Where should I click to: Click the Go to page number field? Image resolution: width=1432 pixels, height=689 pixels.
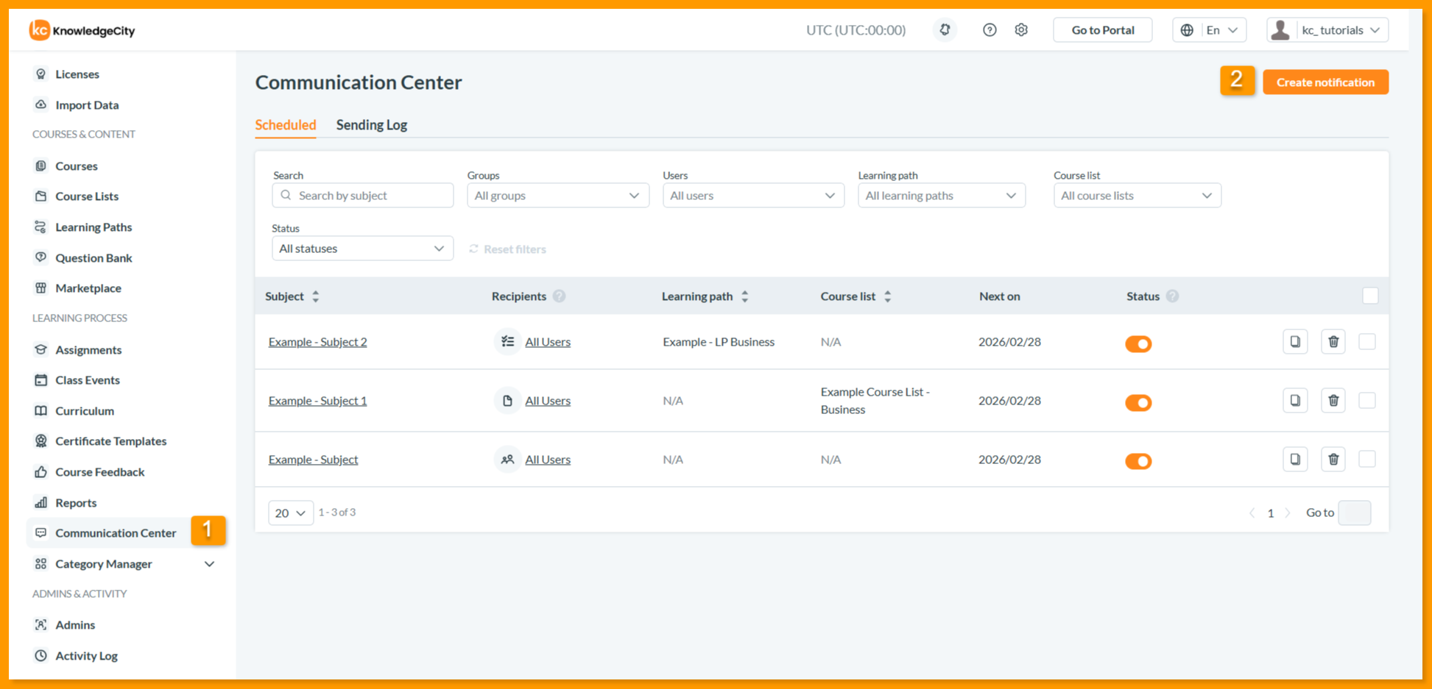(1355, 513)
